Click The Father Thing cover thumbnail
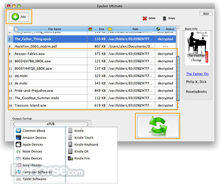This screenshot has height=187, width=221. click(197, 48)
